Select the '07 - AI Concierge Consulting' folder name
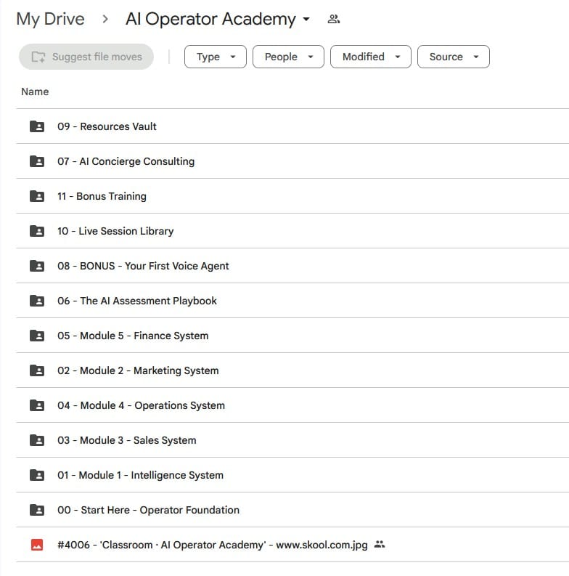Viewport: 569px width, 576px height. [x=126, y=161]
